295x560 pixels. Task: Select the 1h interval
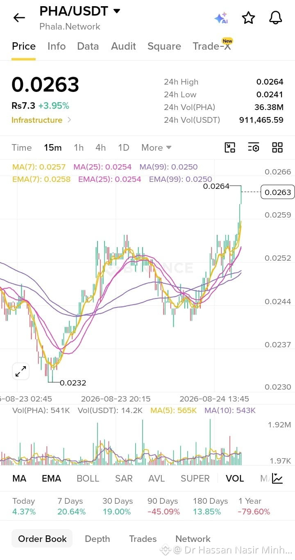click(79, 147)
